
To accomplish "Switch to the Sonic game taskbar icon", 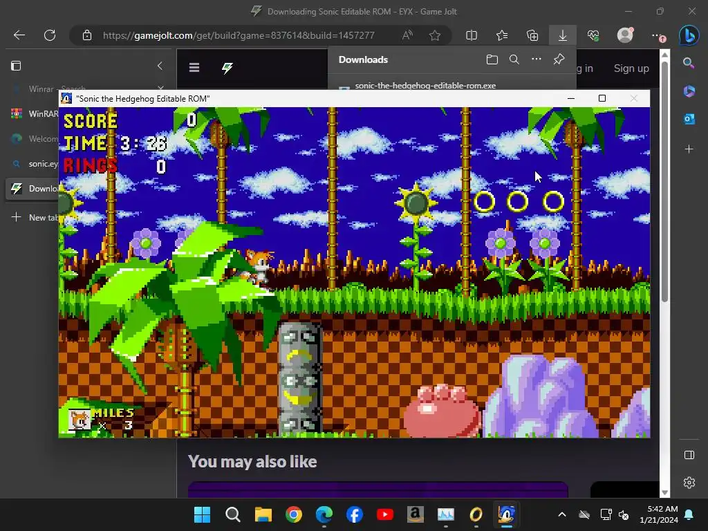I will [507, 514].
